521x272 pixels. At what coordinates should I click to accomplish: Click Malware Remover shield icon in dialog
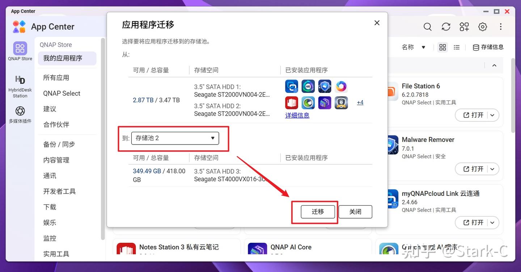[x=325, y=86]
